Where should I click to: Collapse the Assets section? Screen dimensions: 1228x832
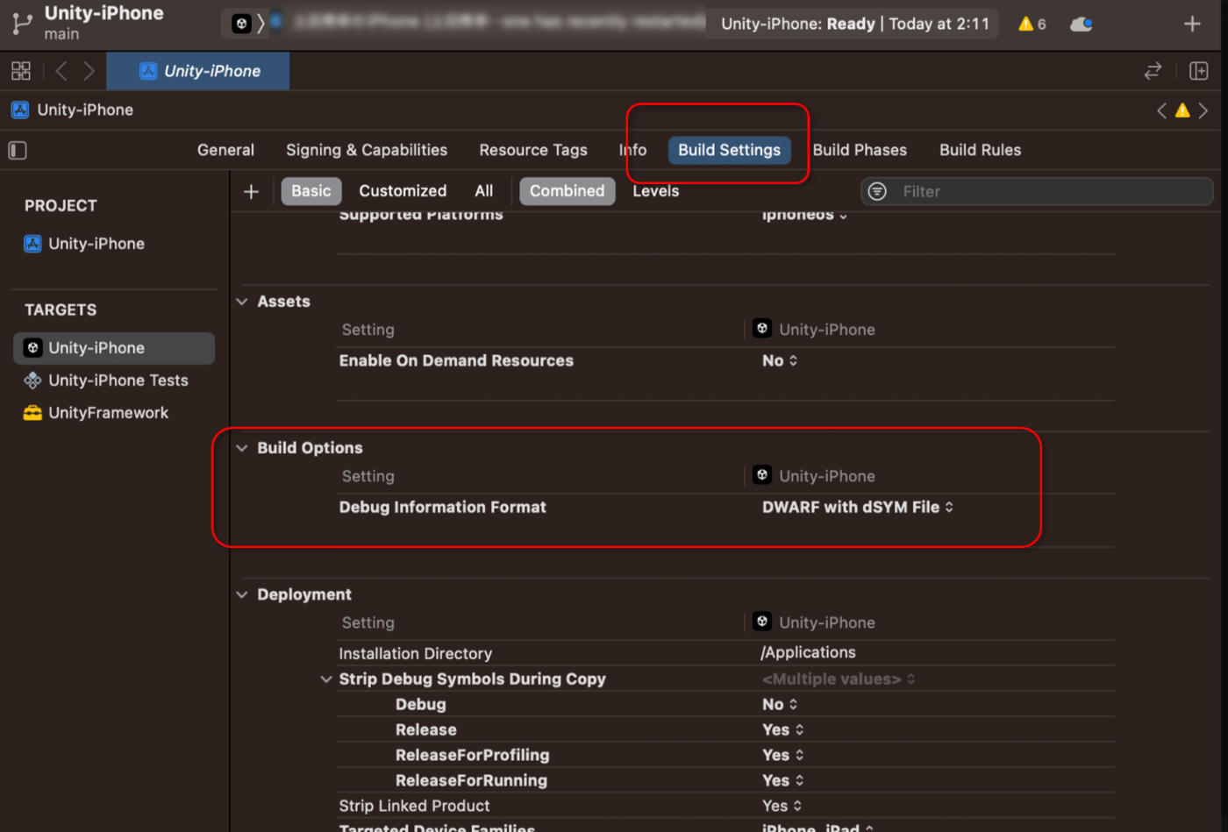[242, 302]
